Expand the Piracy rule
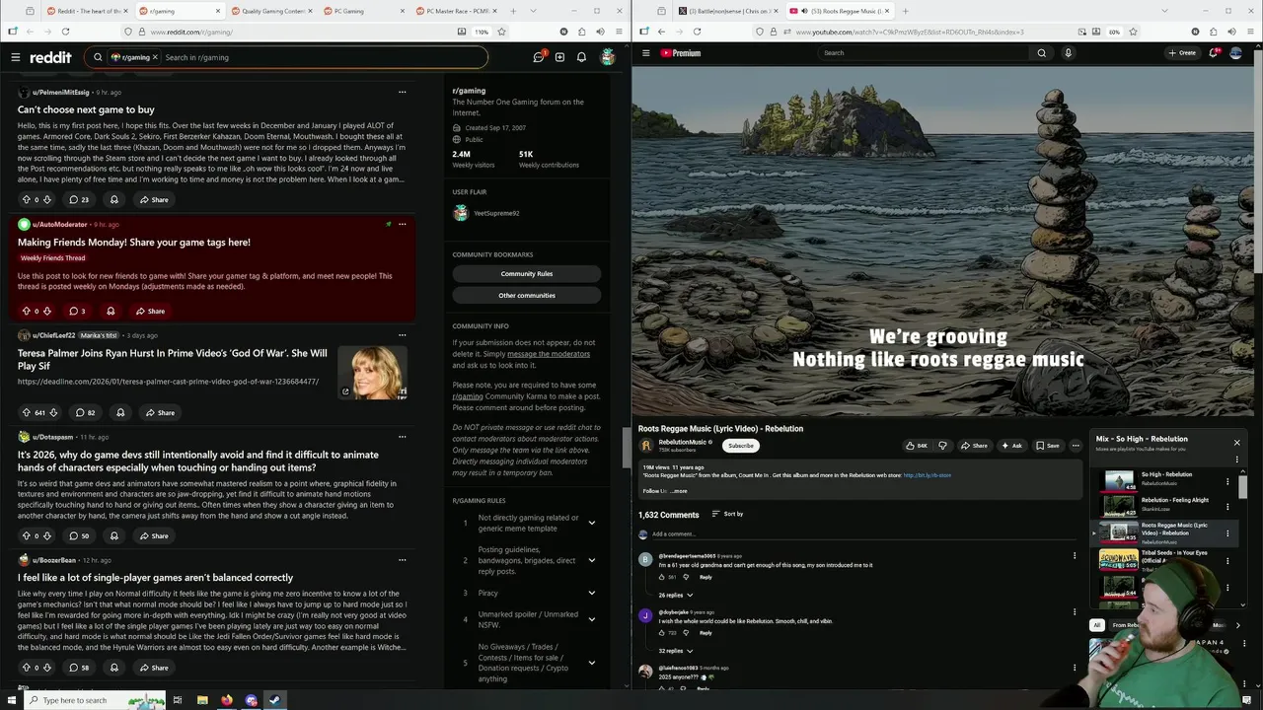The image size is (1263, 710). [x=591, y=593]
